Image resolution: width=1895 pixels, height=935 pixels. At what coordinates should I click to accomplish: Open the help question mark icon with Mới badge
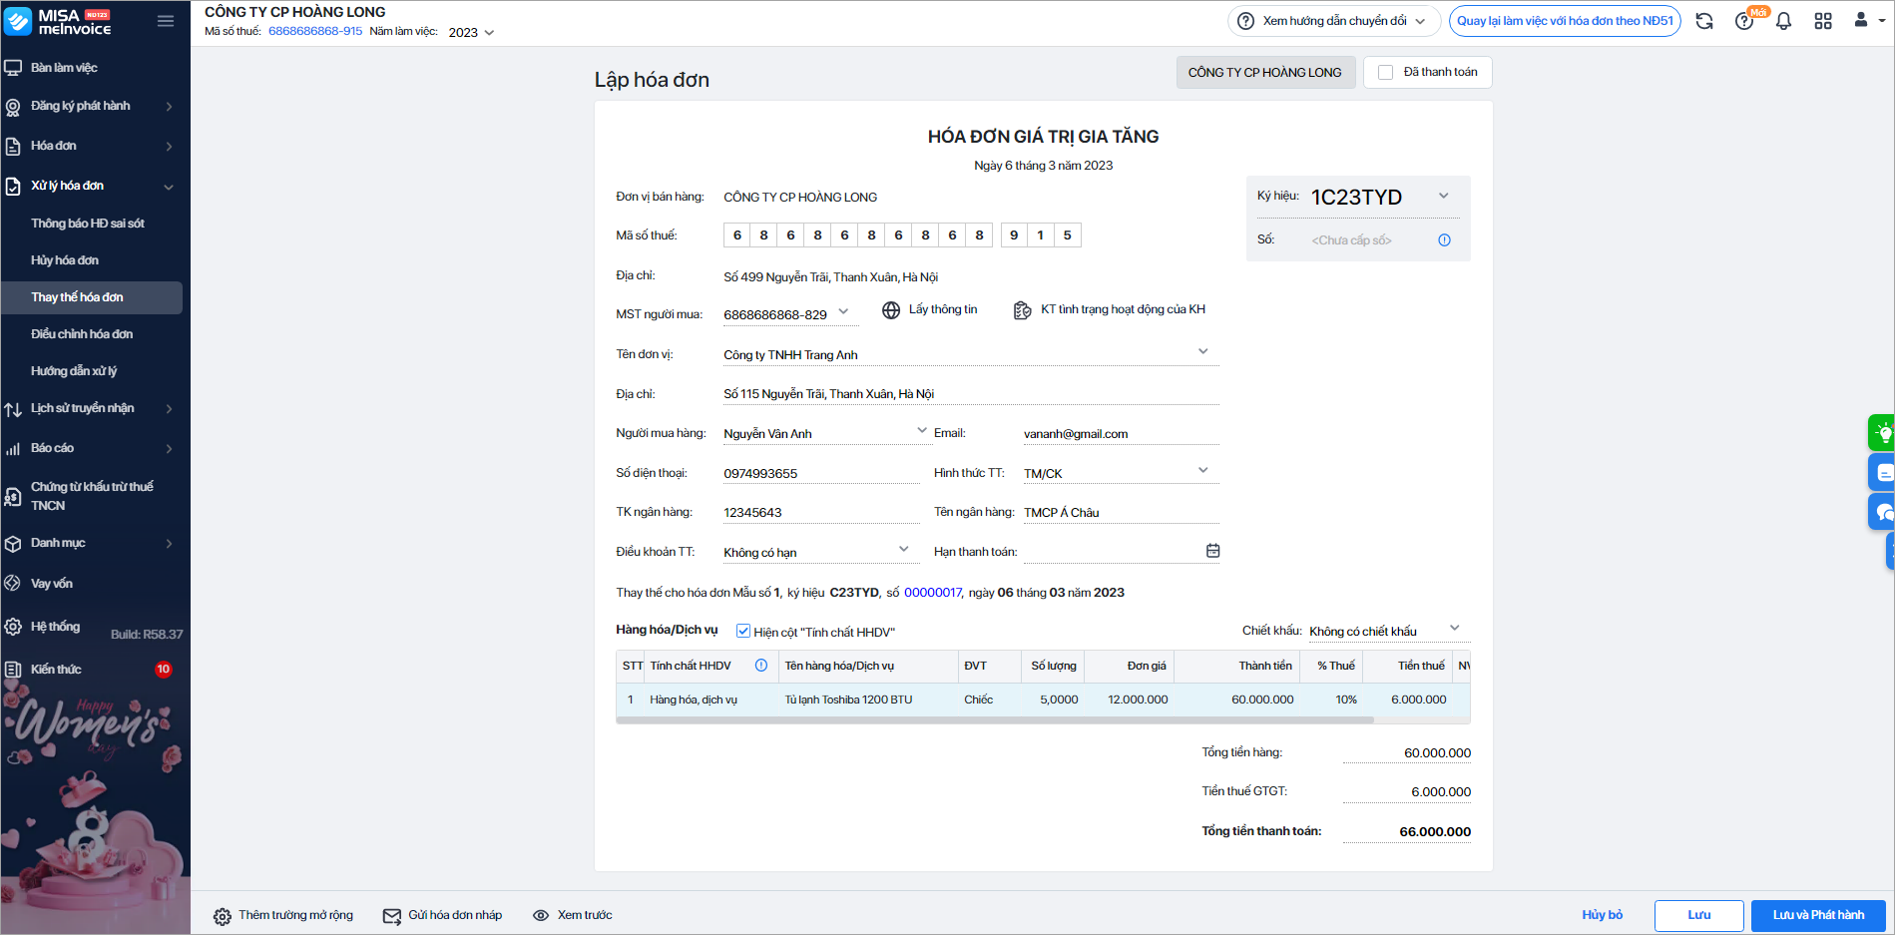coord(1744,21)
